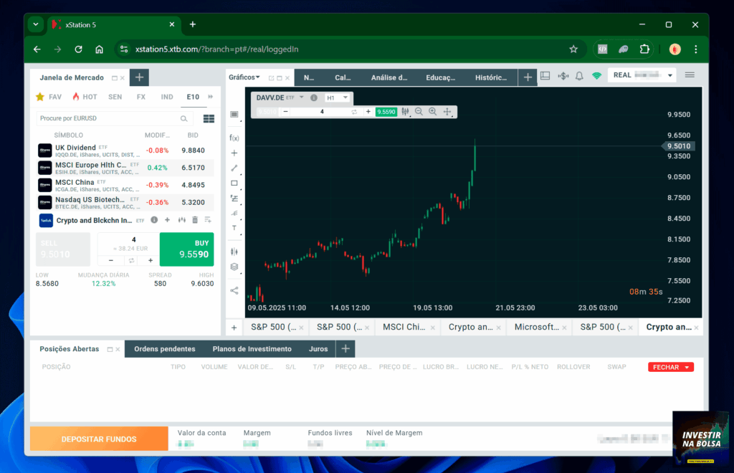The width and height of the screenshot is (734, 473).
Task: Select the Fibonacci retracement tool
Action: pos(234,199)
